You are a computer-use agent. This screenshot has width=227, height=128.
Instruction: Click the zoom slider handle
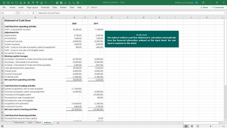pos(211,126)
